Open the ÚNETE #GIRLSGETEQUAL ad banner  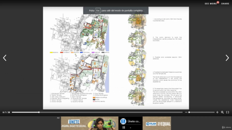(90, 123)
